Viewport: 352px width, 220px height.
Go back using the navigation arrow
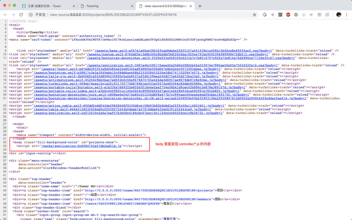pyautogui.click(x=6, y=14)
